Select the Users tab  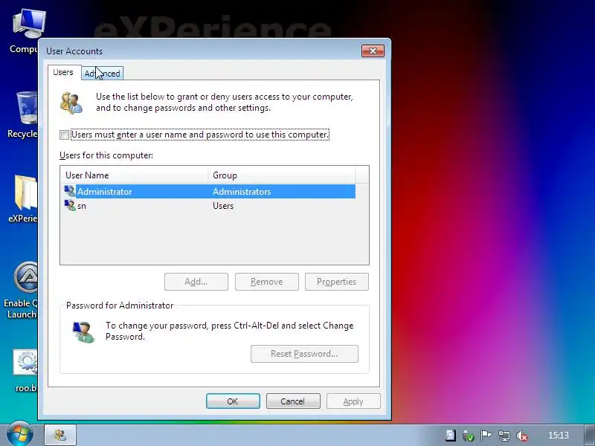point(63,72)
